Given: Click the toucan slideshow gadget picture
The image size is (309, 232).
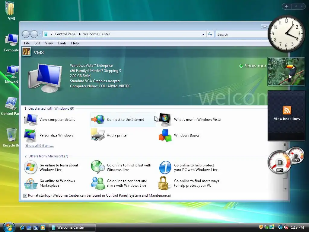Looking at the screenshot, I should pos(286,72).
